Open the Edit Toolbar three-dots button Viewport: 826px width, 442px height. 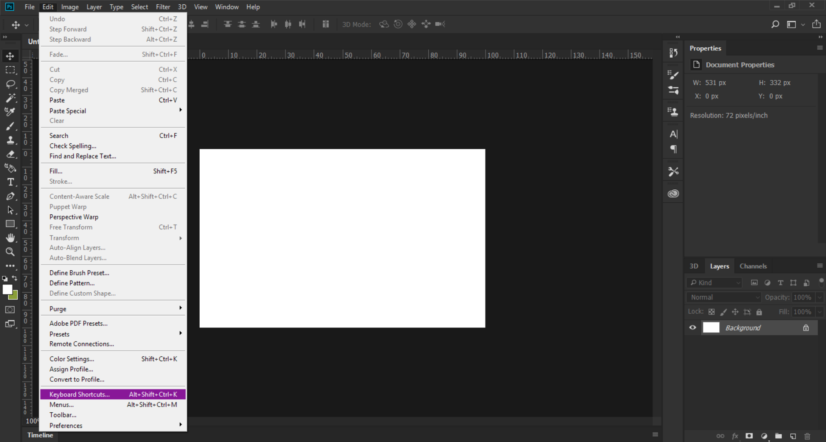pos(10,266)
